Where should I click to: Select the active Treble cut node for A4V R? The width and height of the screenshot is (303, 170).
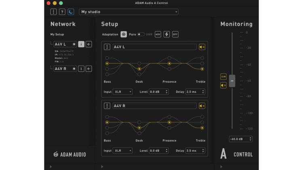(202, 128)
